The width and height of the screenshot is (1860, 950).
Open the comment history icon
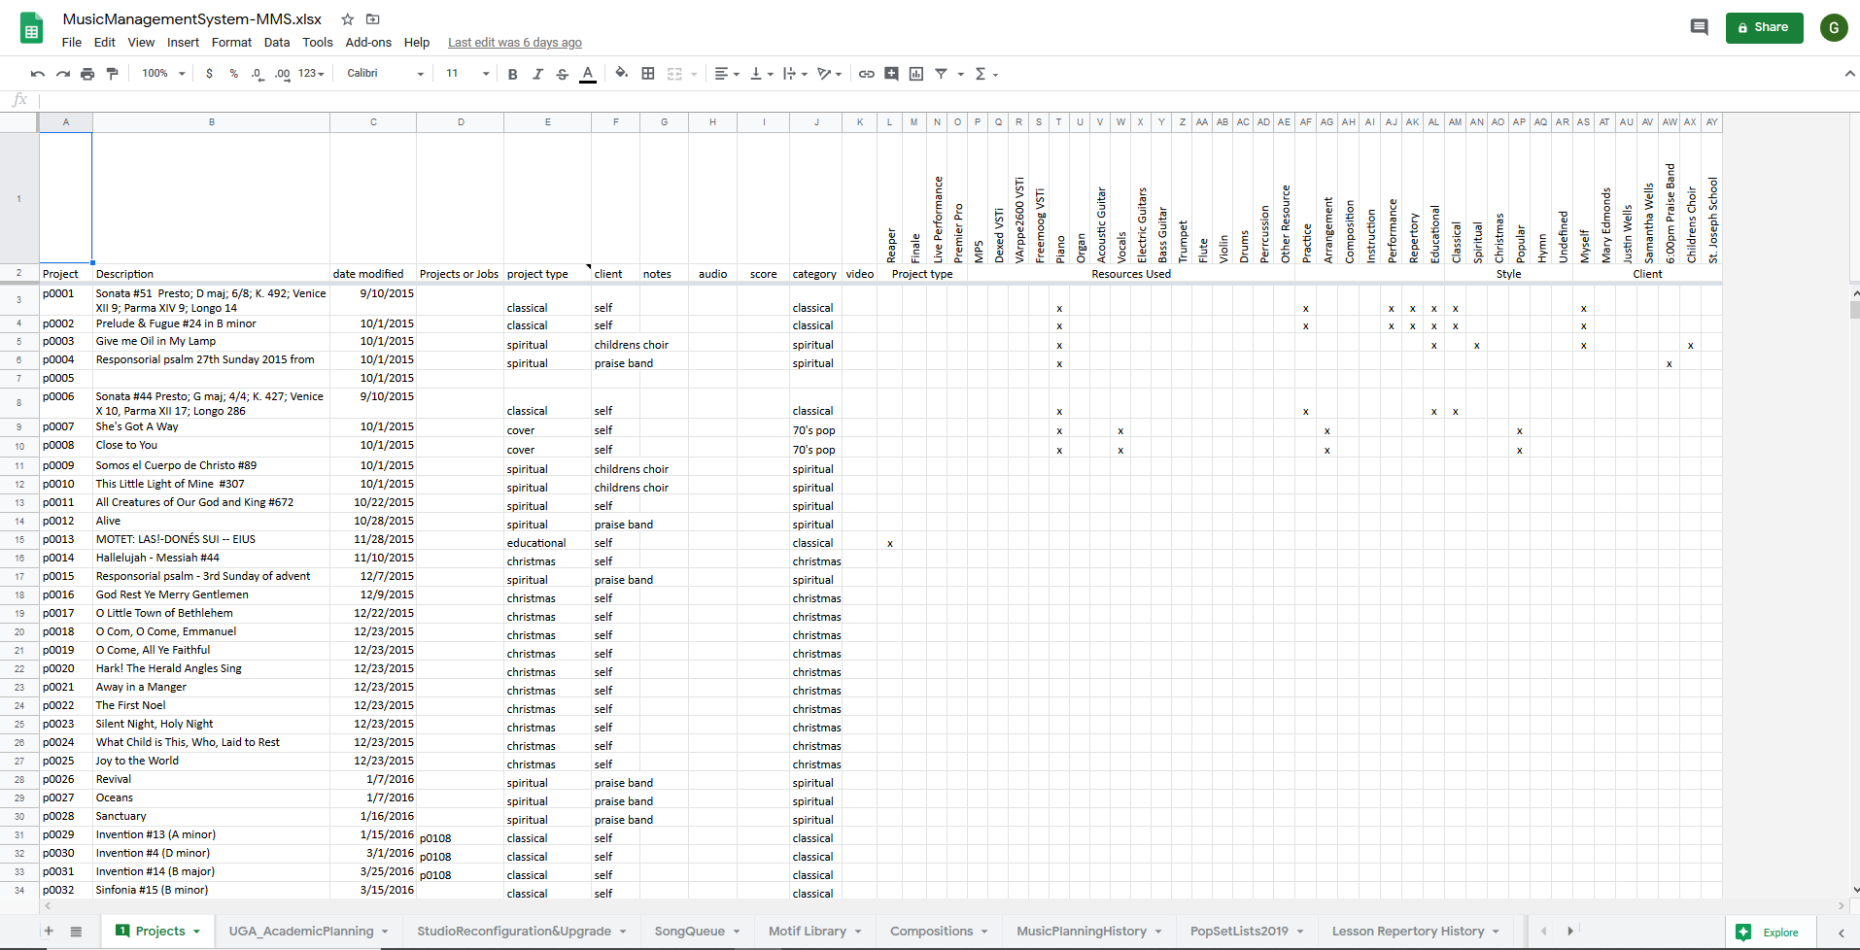click(1699, 27)
